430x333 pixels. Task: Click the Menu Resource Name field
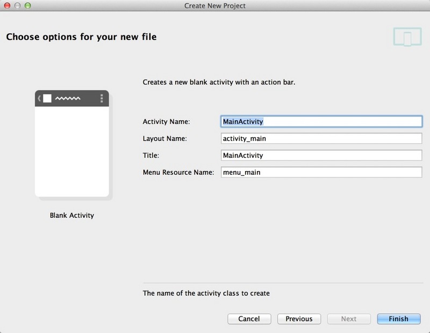(321, 172)
